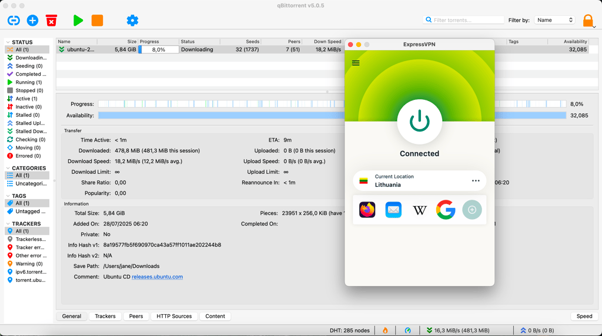Select the ubuntu torrent row

pos(200,49)
